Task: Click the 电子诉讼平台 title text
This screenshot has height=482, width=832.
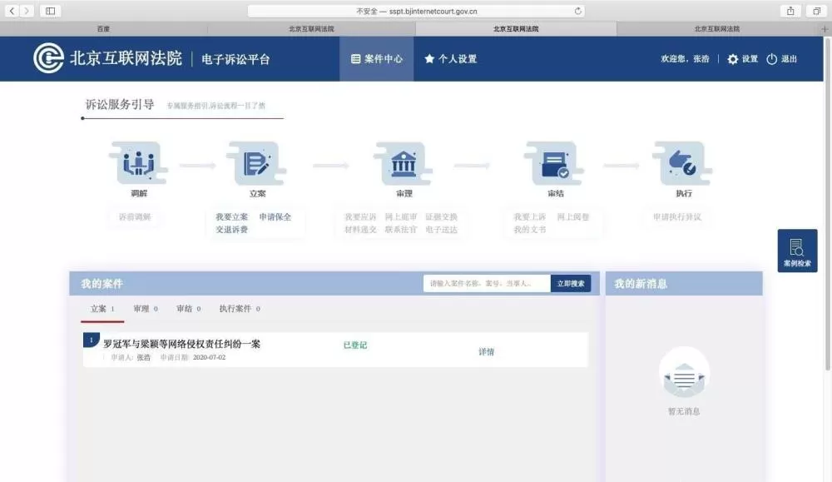Action: click(x=235, y=59)
